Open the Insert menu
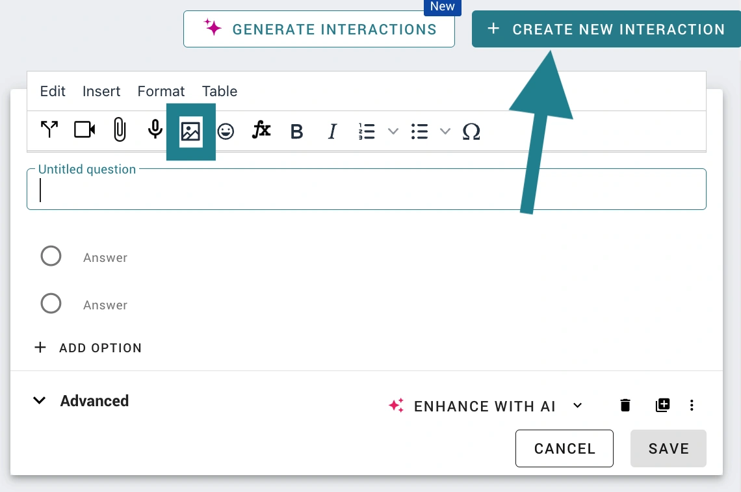This screenshot has width=741, height=492. point(101,91)
